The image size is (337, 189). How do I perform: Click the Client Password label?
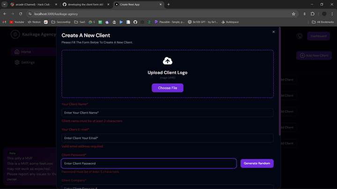tap(74, 155)
